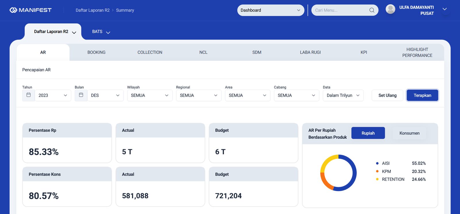Open the Wilayah SEMUA dropdown
The height and width of the screenshot is (214, 460).
(x=149, y=96)
